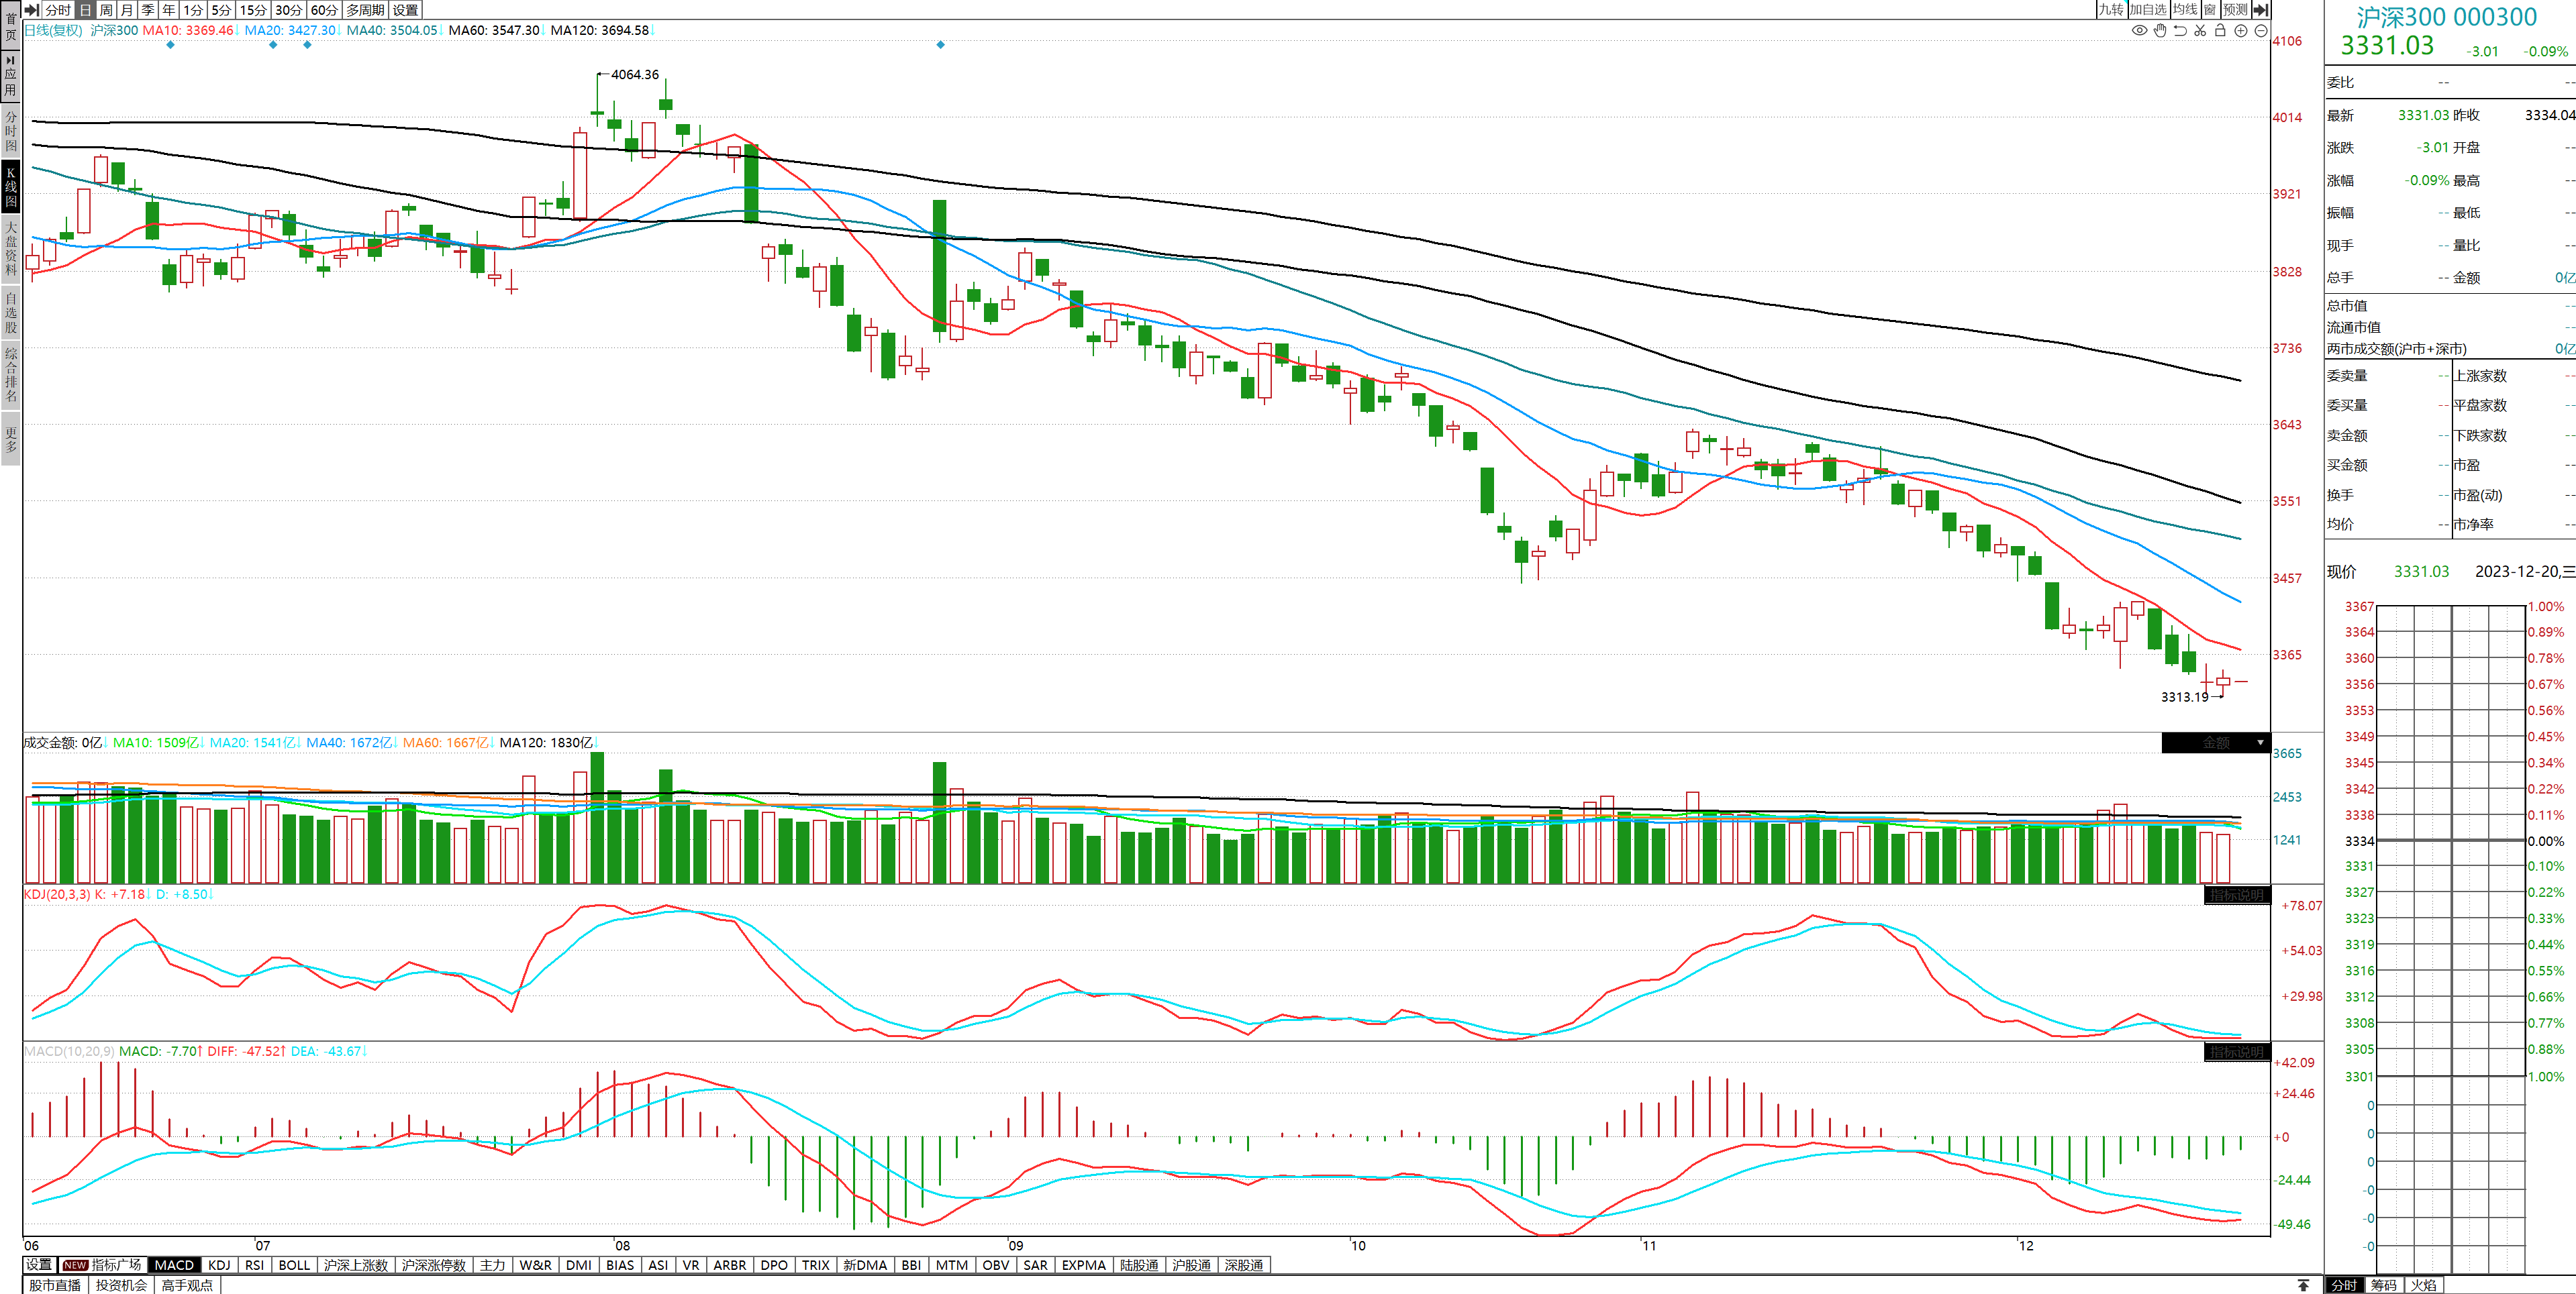Open 日线(复权) adjustment selector label
The image size is (2576, 1294).
tap(53, 31)
